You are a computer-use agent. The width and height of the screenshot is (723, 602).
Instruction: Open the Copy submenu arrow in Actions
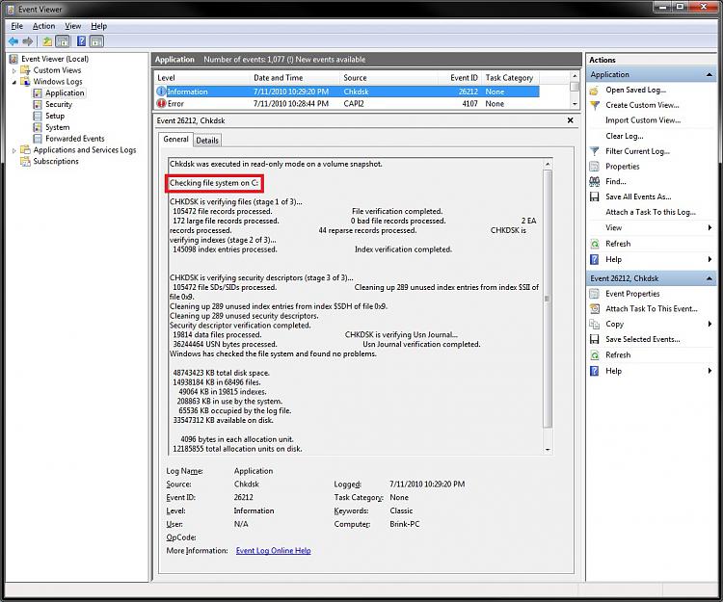click(x=710, y=325)
